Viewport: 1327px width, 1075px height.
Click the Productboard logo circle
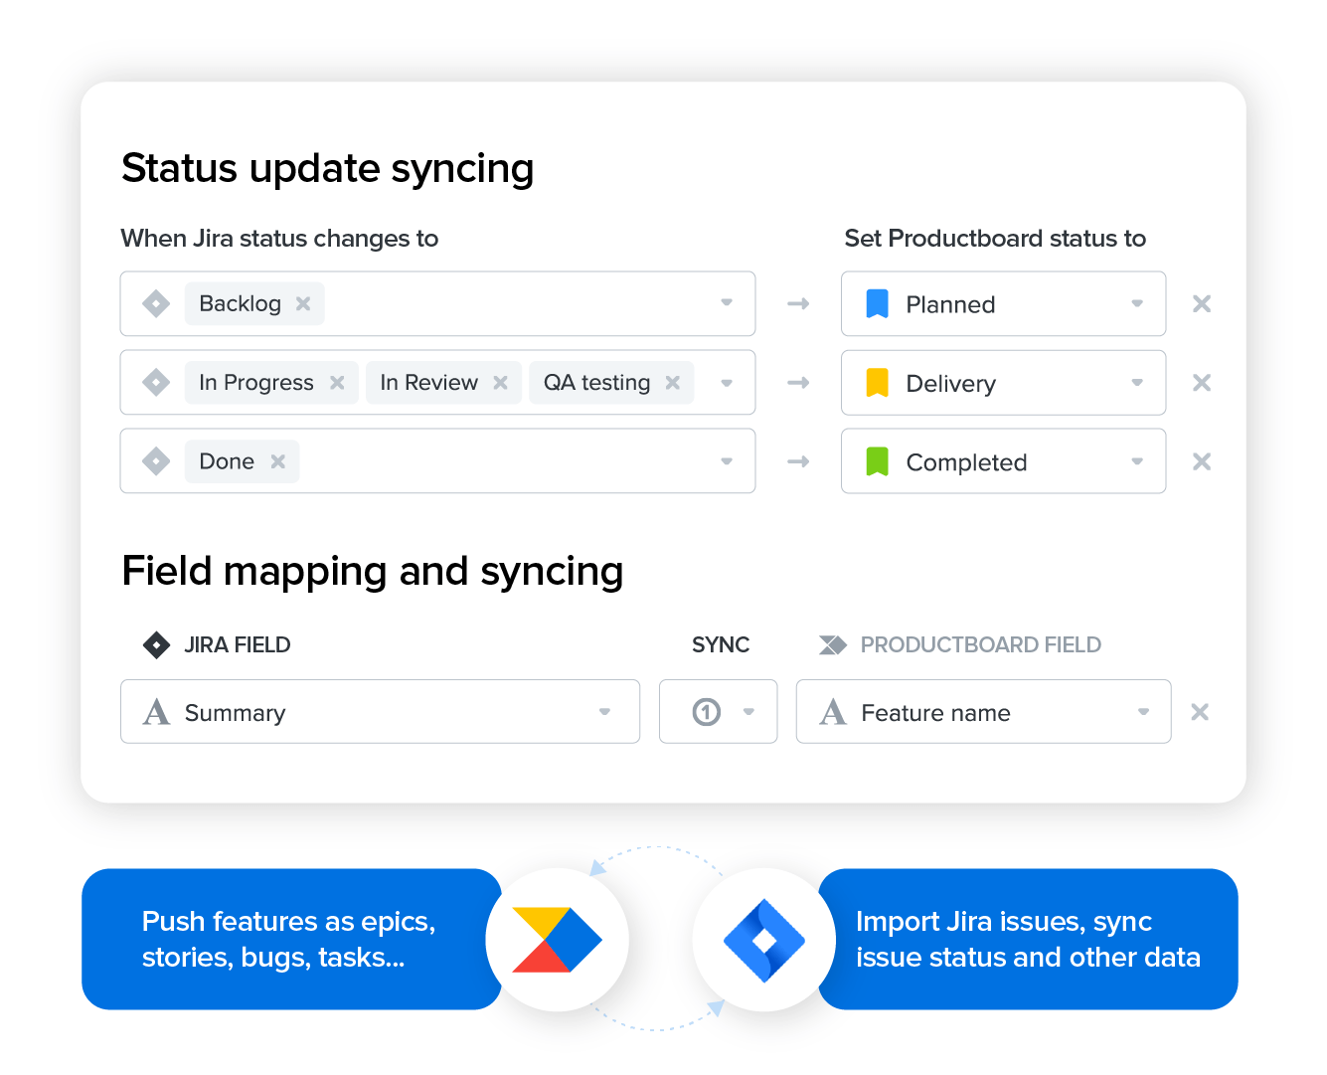(x=558, y=940)
